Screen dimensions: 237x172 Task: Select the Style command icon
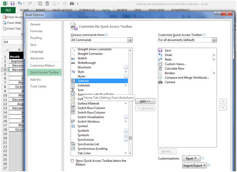pos(73,72)
